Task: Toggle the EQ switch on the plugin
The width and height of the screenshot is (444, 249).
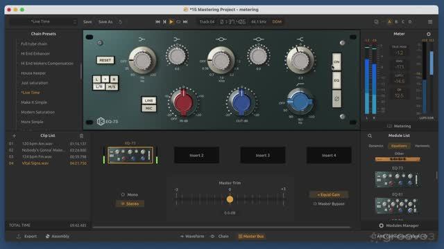Action: pos(336,80)
